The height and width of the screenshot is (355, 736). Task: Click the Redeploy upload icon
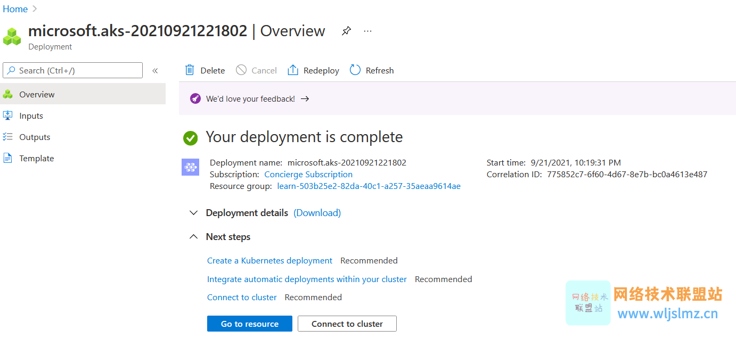[293, 70]
